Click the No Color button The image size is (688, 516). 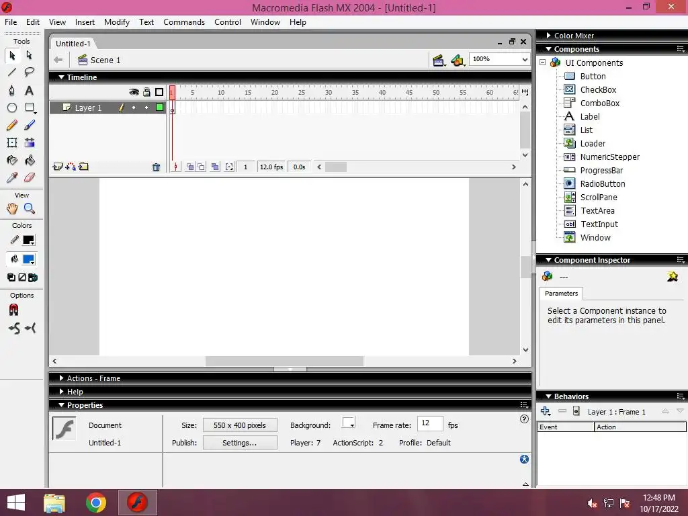[22, 277]
